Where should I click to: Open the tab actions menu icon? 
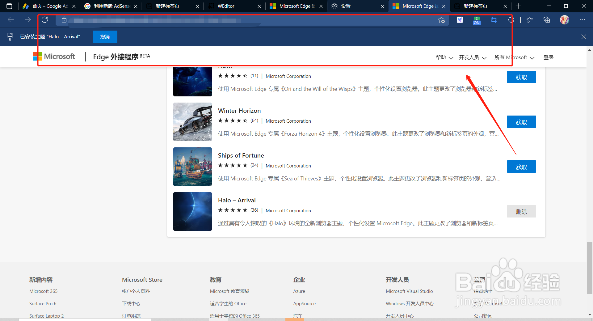9,6
